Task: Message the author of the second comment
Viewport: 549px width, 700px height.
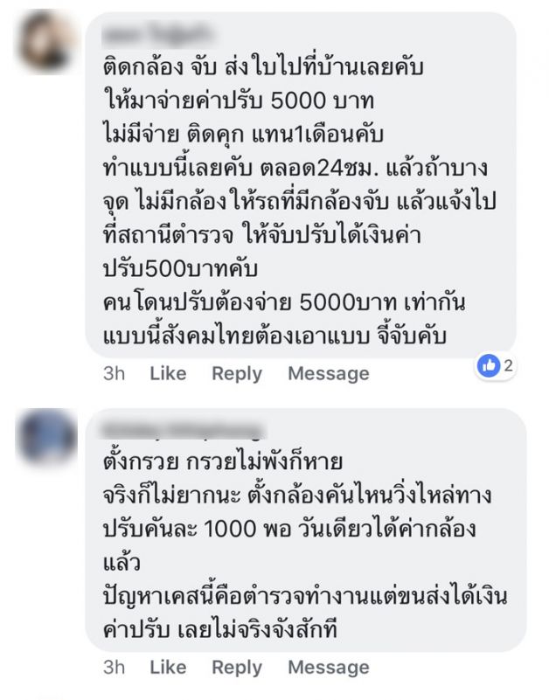Action: 329,668
